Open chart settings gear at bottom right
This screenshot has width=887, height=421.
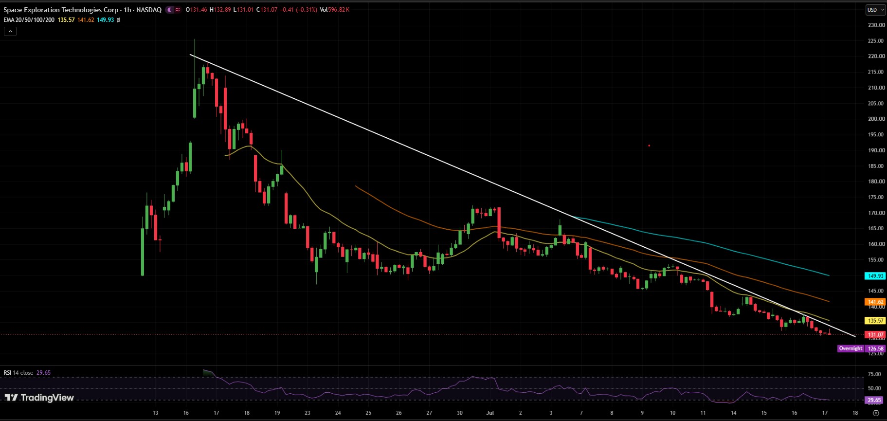pyautogui.click(x=876, y=413)
